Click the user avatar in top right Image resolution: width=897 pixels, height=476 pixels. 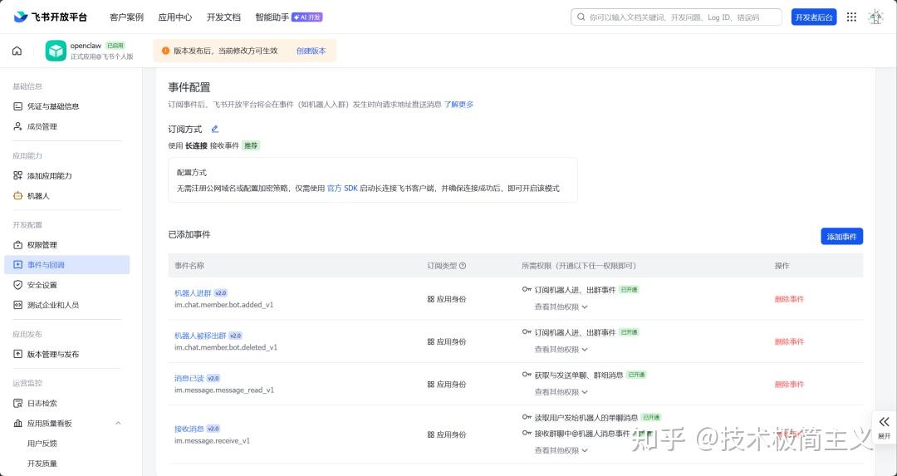[875, 17]
